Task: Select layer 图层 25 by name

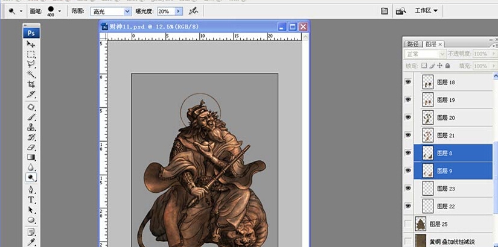Action: pyautogui.click(x=439, y=224)
